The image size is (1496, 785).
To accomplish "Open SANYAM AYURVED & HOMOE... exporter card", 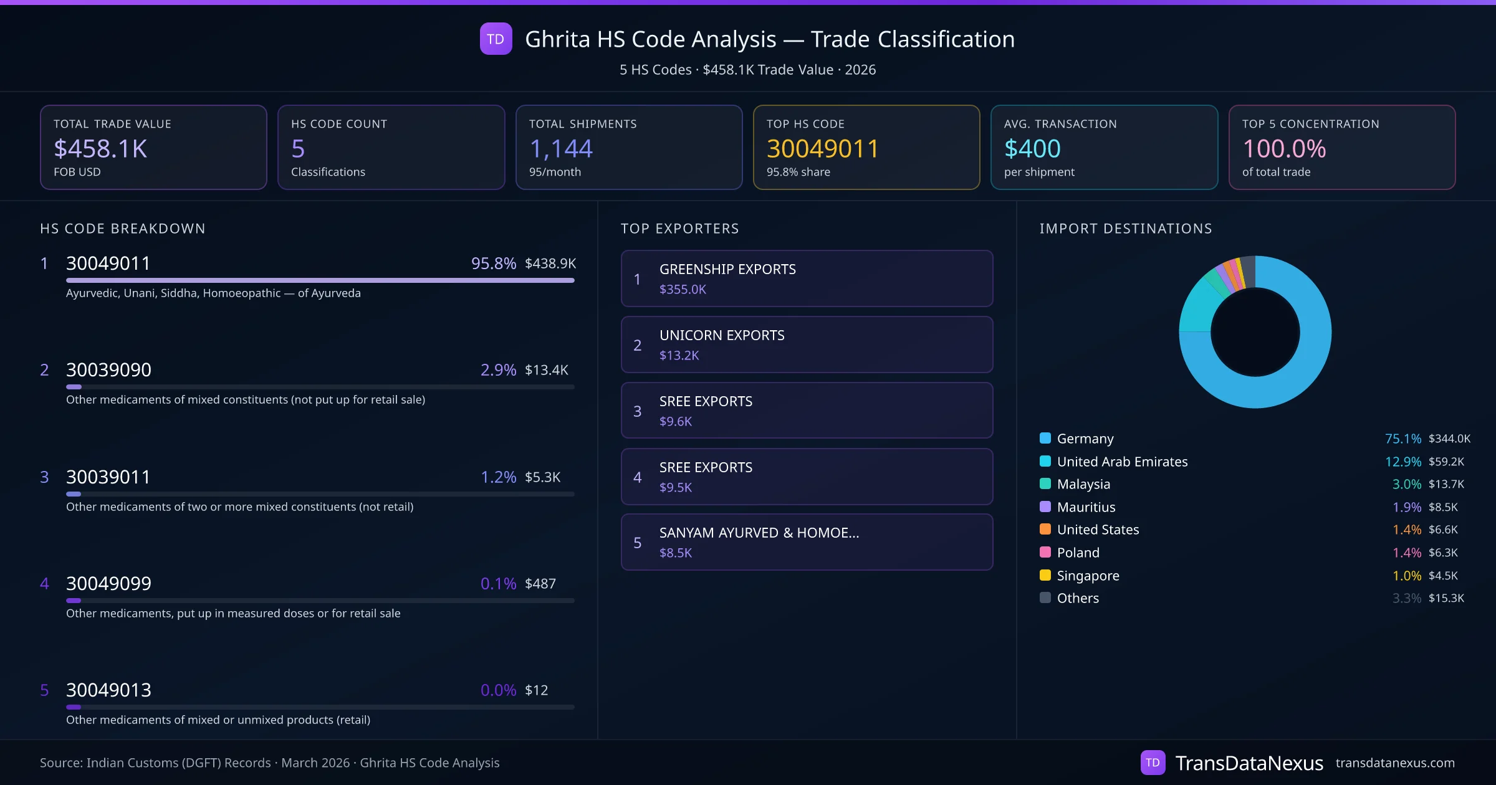I will click(807, 542).
